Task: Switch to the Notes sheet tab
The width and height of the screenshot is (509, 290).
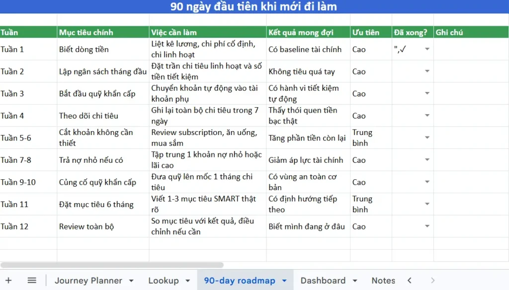Action: pyautogui.click(x=383, y=281)
